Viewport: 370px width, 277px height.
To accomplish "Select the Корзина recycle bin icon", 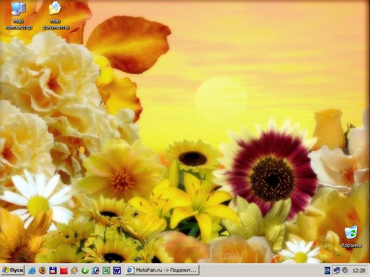I will pyautogui.click(x=351, y=237).
